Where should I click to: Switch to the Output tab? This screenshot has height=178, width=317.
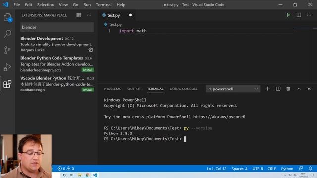pyautogui.click(x=134, y=89)
